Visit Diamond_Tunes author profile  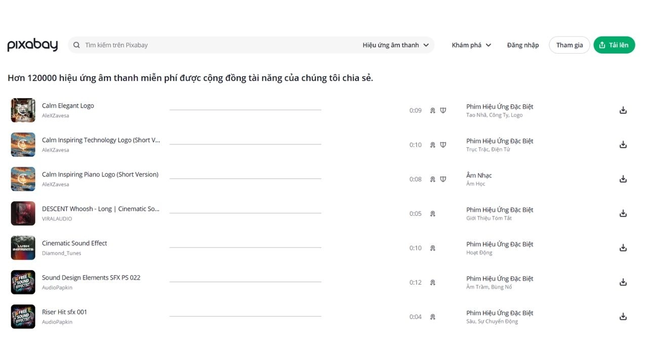[x=61, y=253]
